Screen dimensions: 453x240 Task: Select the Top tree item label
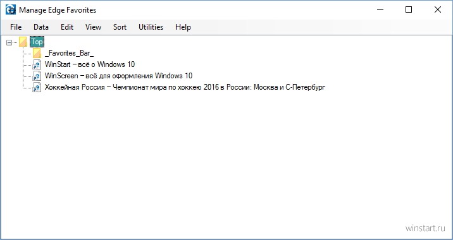point(37,42)
